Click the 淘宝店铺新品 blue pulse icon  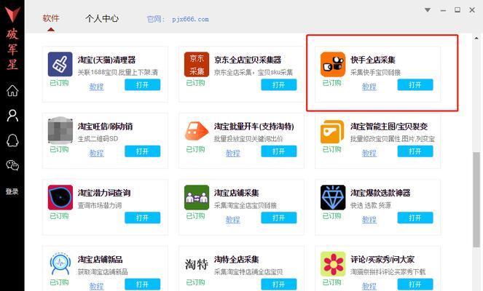click(x=60, y=263)
